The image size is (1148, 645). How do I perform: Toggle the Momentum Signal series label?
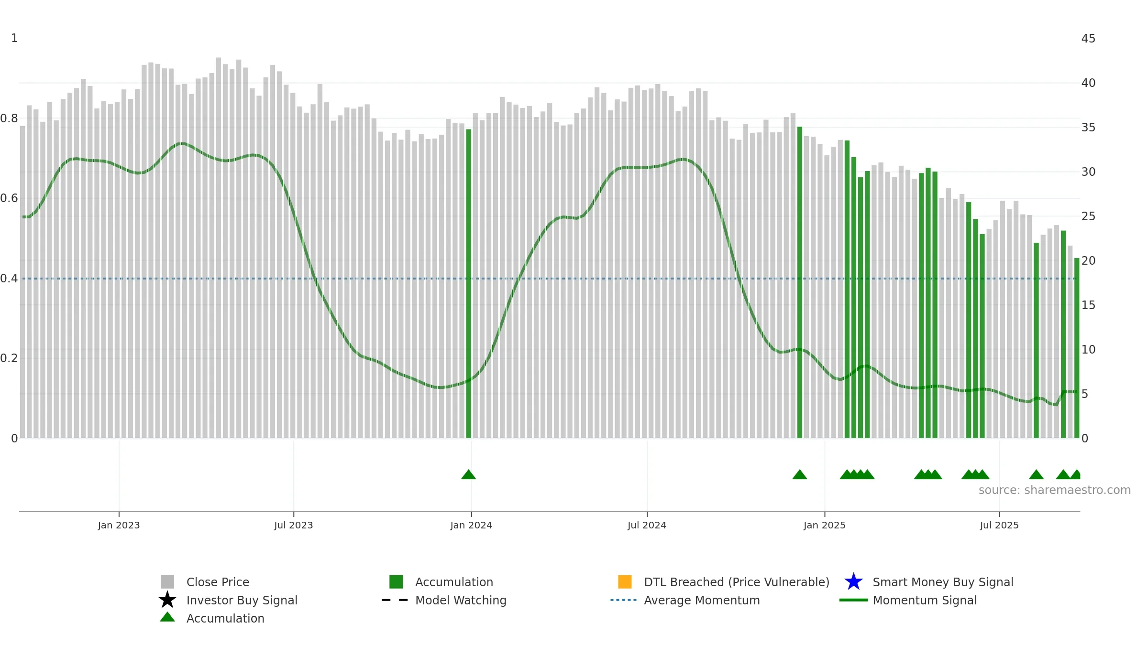click(x=925, y=600)
